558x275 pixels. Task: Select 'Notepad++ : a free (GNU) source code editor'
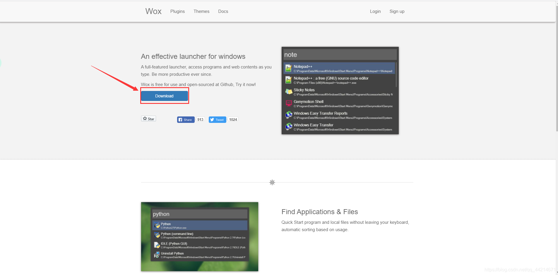click(x=331, y=78)
